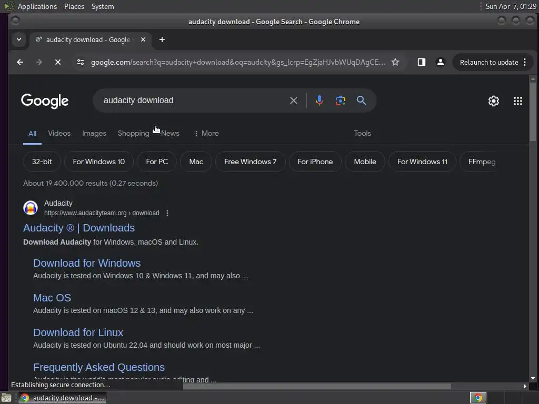Click the clock Sun Apr 7, 01:29
The width and height of the screenshot is (539, 404).
(511, 6)
